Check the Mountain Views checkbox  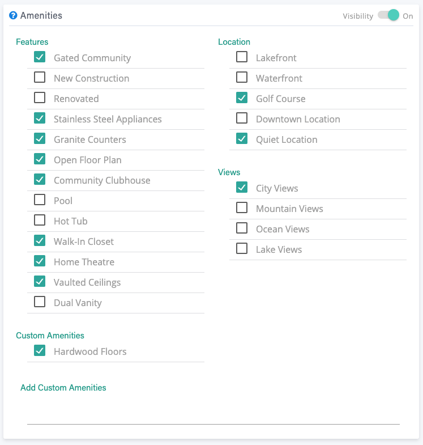[242, 207]
